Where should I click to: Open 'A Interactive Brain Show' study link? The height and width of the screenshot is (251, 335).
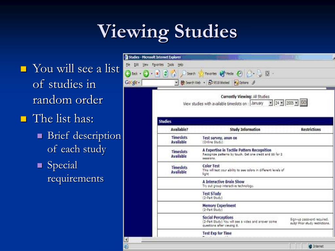[223, 182]
